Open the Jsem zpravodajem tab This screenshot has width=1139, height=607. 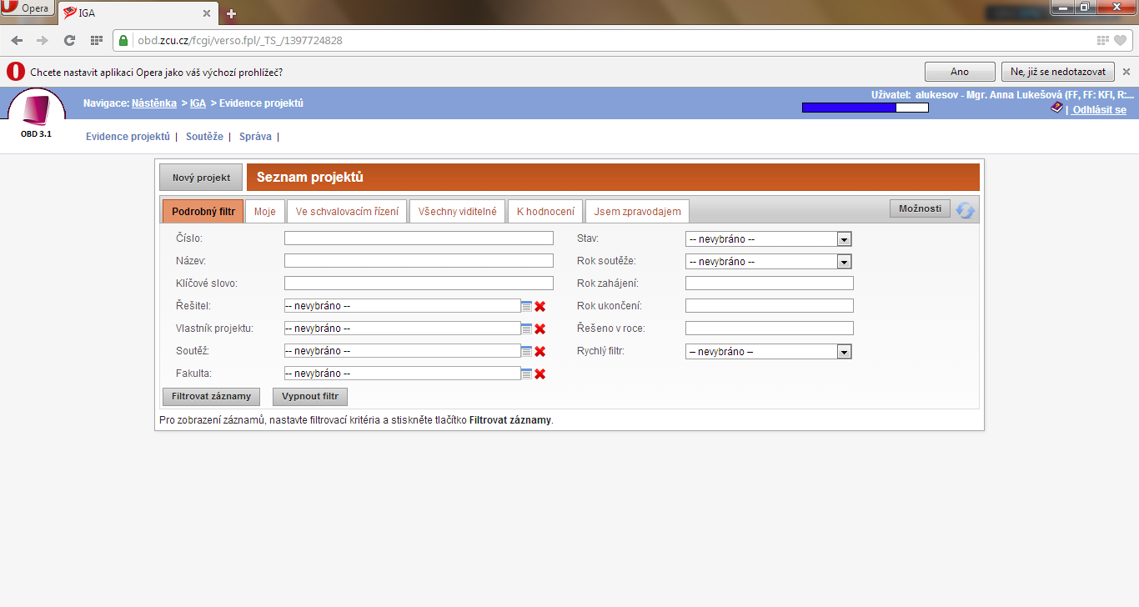click(x=638, y=211)
